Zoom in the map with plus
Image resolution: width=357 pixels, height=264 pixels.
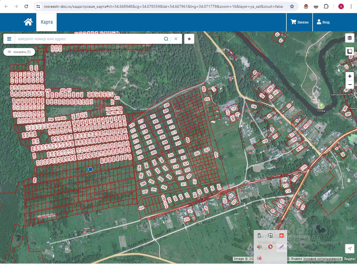click(x=350, y=76)
